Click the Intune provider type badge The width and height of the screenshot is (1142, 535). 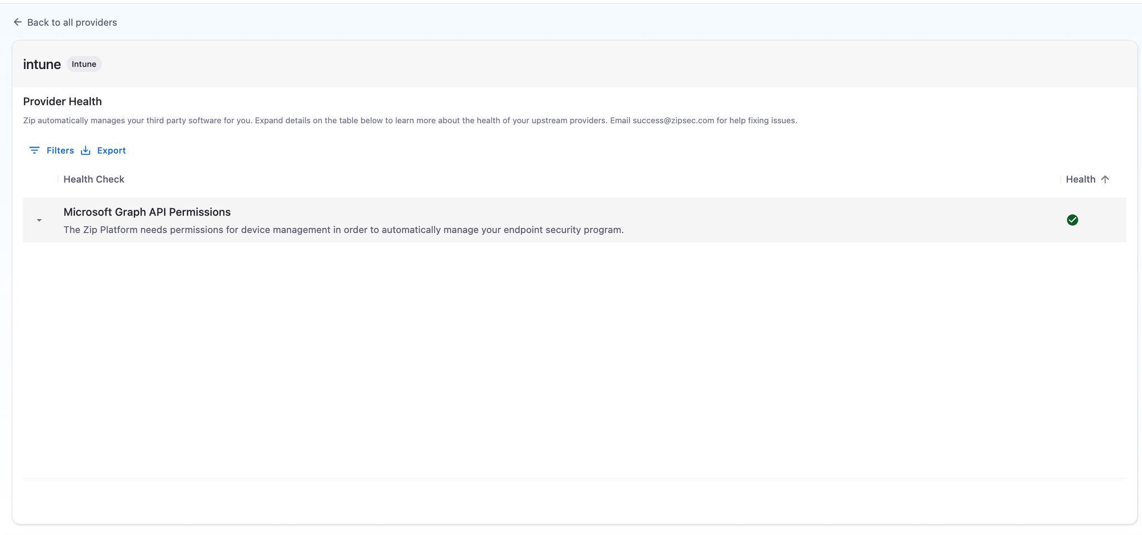click(84, 64)
